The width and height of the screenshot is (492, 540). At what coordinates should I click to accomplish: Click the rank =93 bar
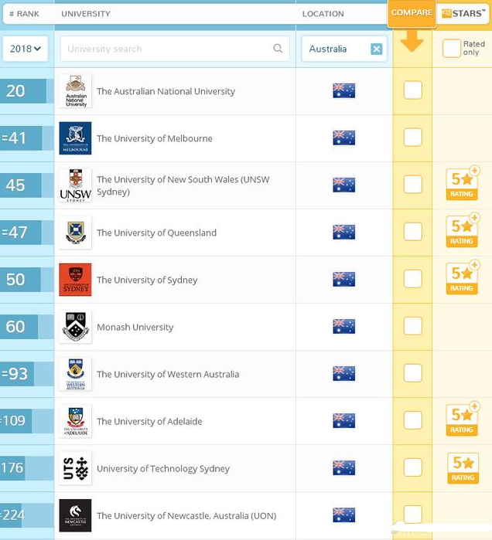[17, 374]
